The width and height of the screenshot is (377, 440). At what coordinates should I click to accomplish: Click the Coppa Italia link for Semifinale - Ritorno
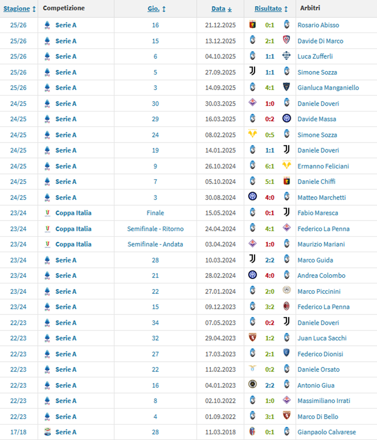point(73,229)
